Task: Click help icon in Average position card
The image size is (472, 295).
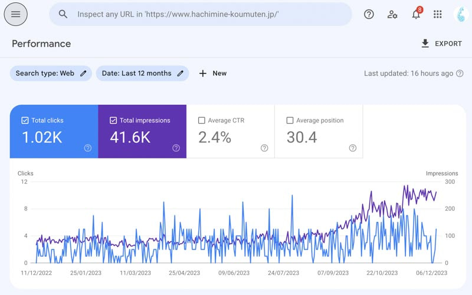Action: tap(352, 148)
